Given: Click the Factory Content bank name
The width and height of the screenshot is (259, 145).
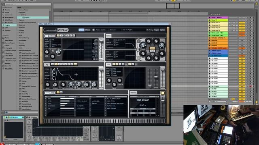Looking at the screenshot, I should tap(101, 30).
